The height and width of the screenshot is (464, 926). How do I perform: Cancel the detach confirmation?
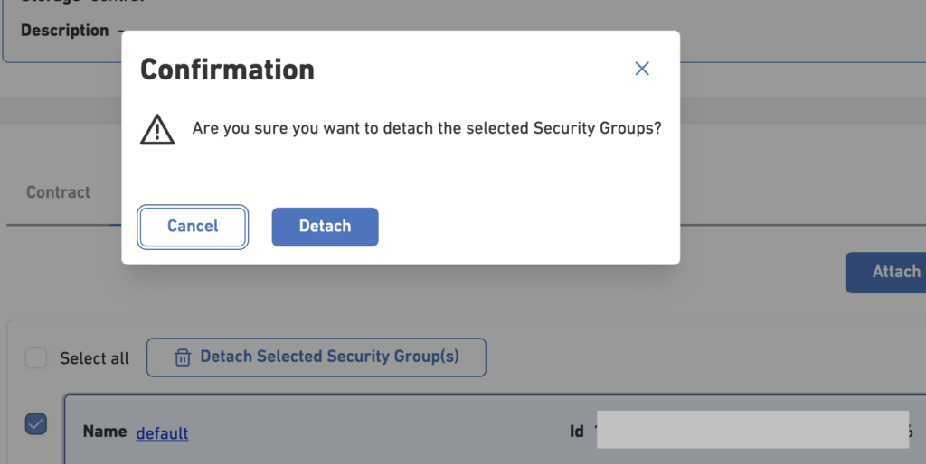coord(193,227)
